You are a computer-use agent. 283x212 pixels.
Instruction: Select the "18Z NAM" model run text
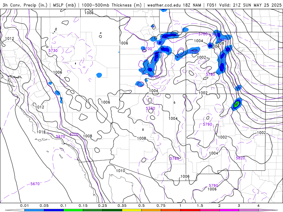(192, 5)
